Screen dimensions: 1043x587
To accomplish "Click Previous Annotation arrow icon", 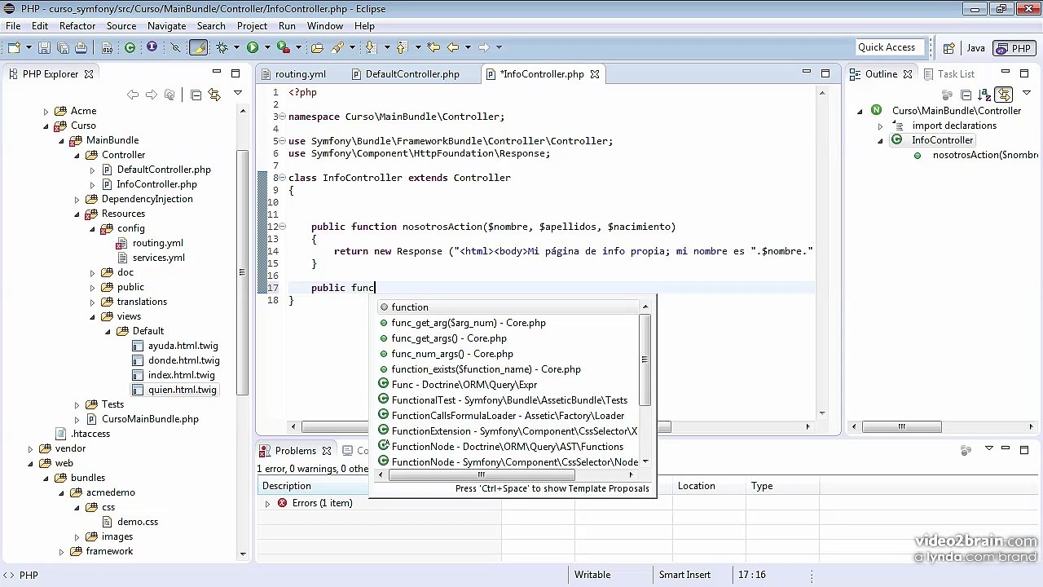I will pyautogui.click(x=401, y=48).
